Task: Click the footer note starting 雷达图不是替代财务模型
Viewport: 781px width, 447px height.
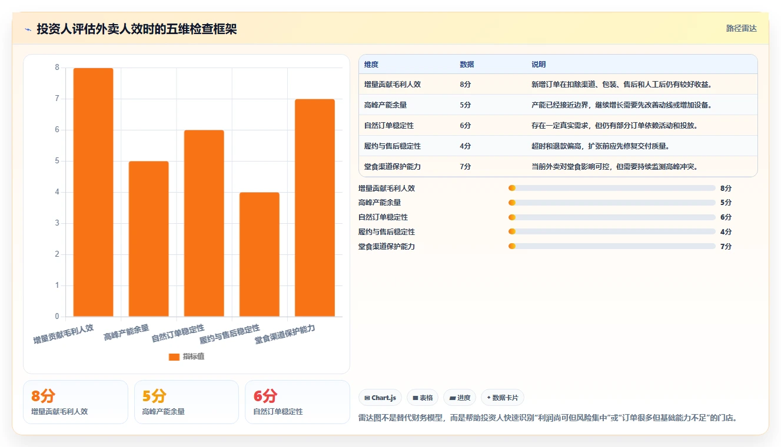Action: 548,418
